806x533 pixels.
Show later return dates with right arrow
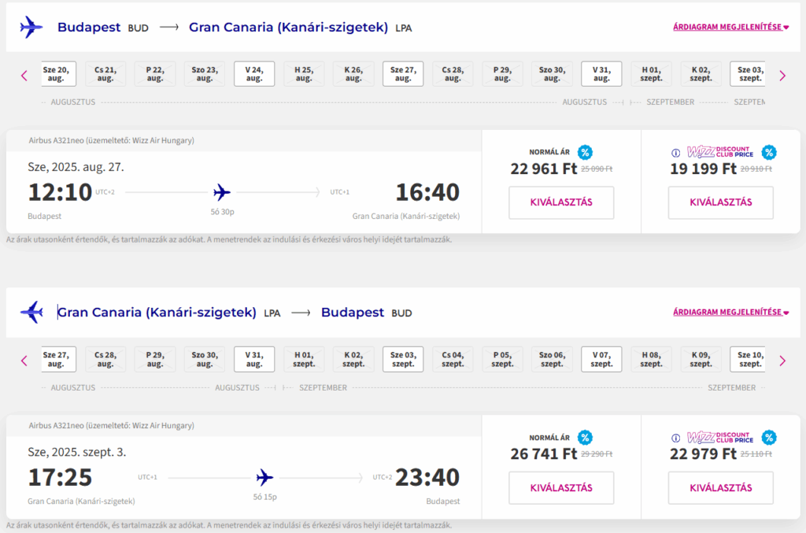coord(782,361)
